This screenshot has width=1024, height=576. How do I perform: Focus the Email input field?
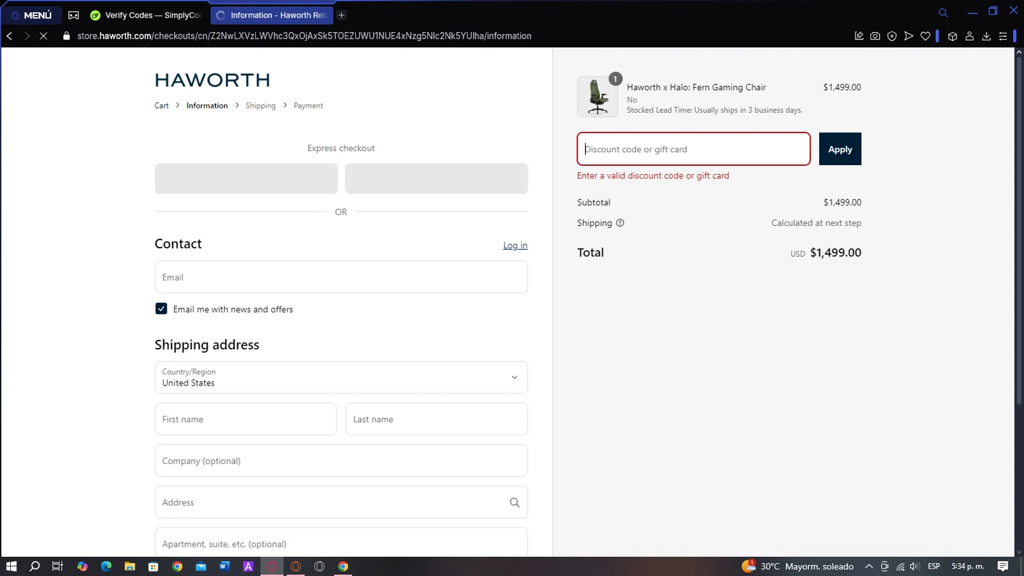click(x=341, y=277)
